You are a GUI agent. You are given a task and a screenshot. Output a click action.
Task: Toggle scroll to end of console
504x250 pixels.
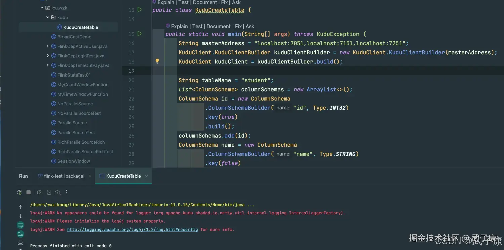(20, 234)
